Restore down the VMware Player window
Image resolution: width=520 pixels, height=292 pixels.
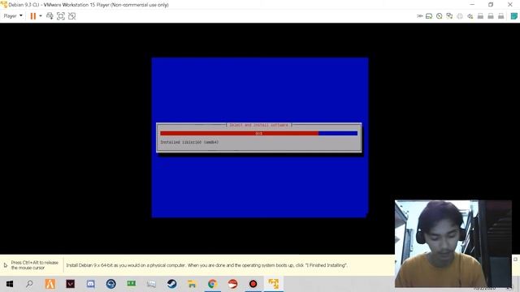point(491,5)
